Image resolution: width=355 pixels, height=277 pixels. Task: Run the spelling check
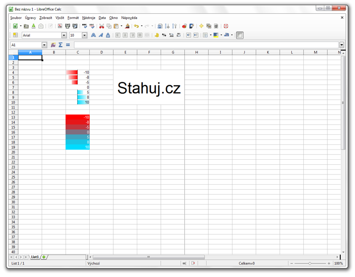pyautogui.click(x=85, y=26)
